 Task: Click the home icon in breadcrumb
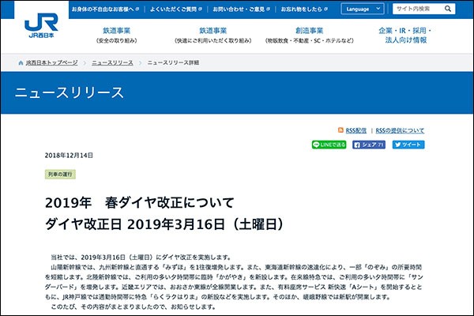20,62
